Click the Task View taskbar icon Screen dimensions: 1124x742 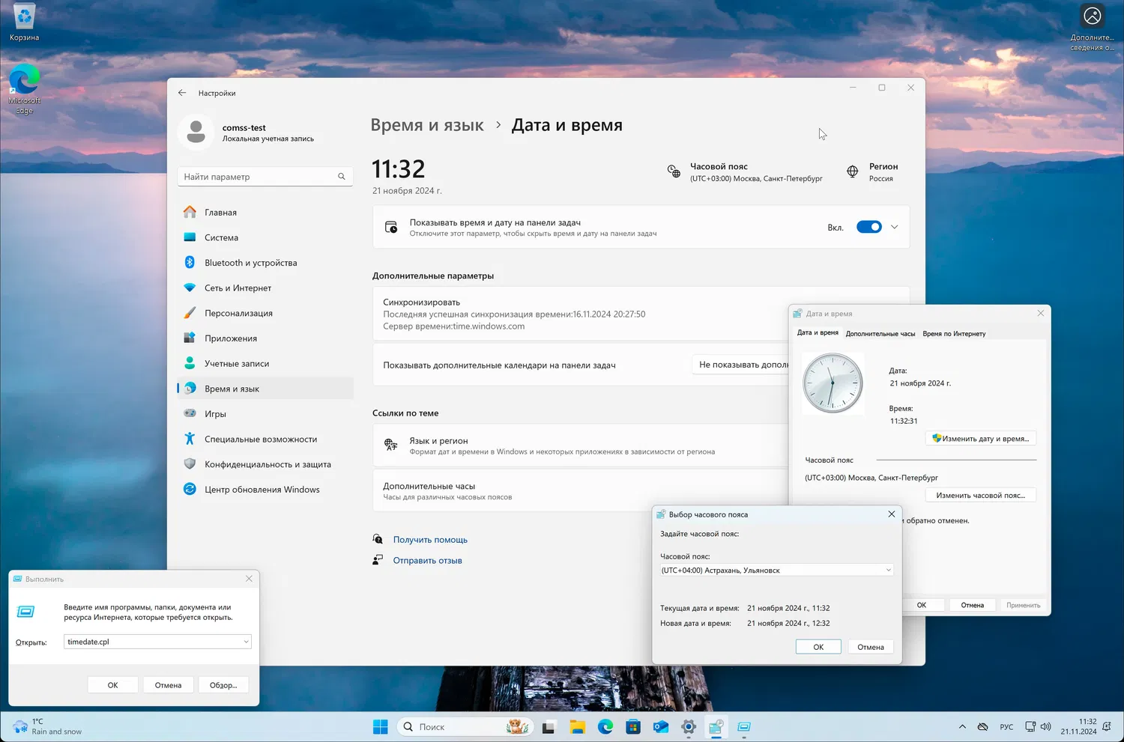[549, 727]
